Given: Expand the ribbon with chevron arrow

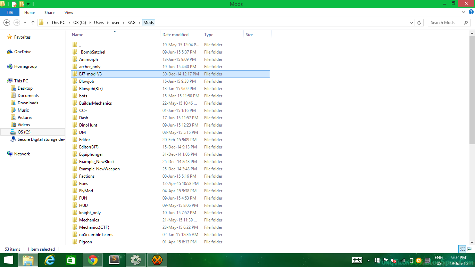Looking at the screenshot, I should click(464, 12).
